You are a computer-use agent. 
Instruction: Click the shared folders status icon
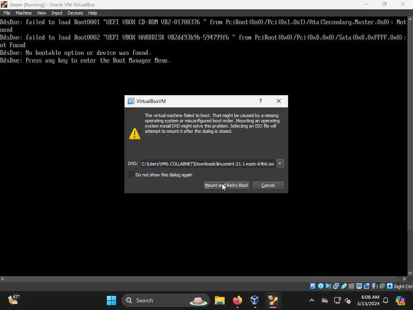351,286
